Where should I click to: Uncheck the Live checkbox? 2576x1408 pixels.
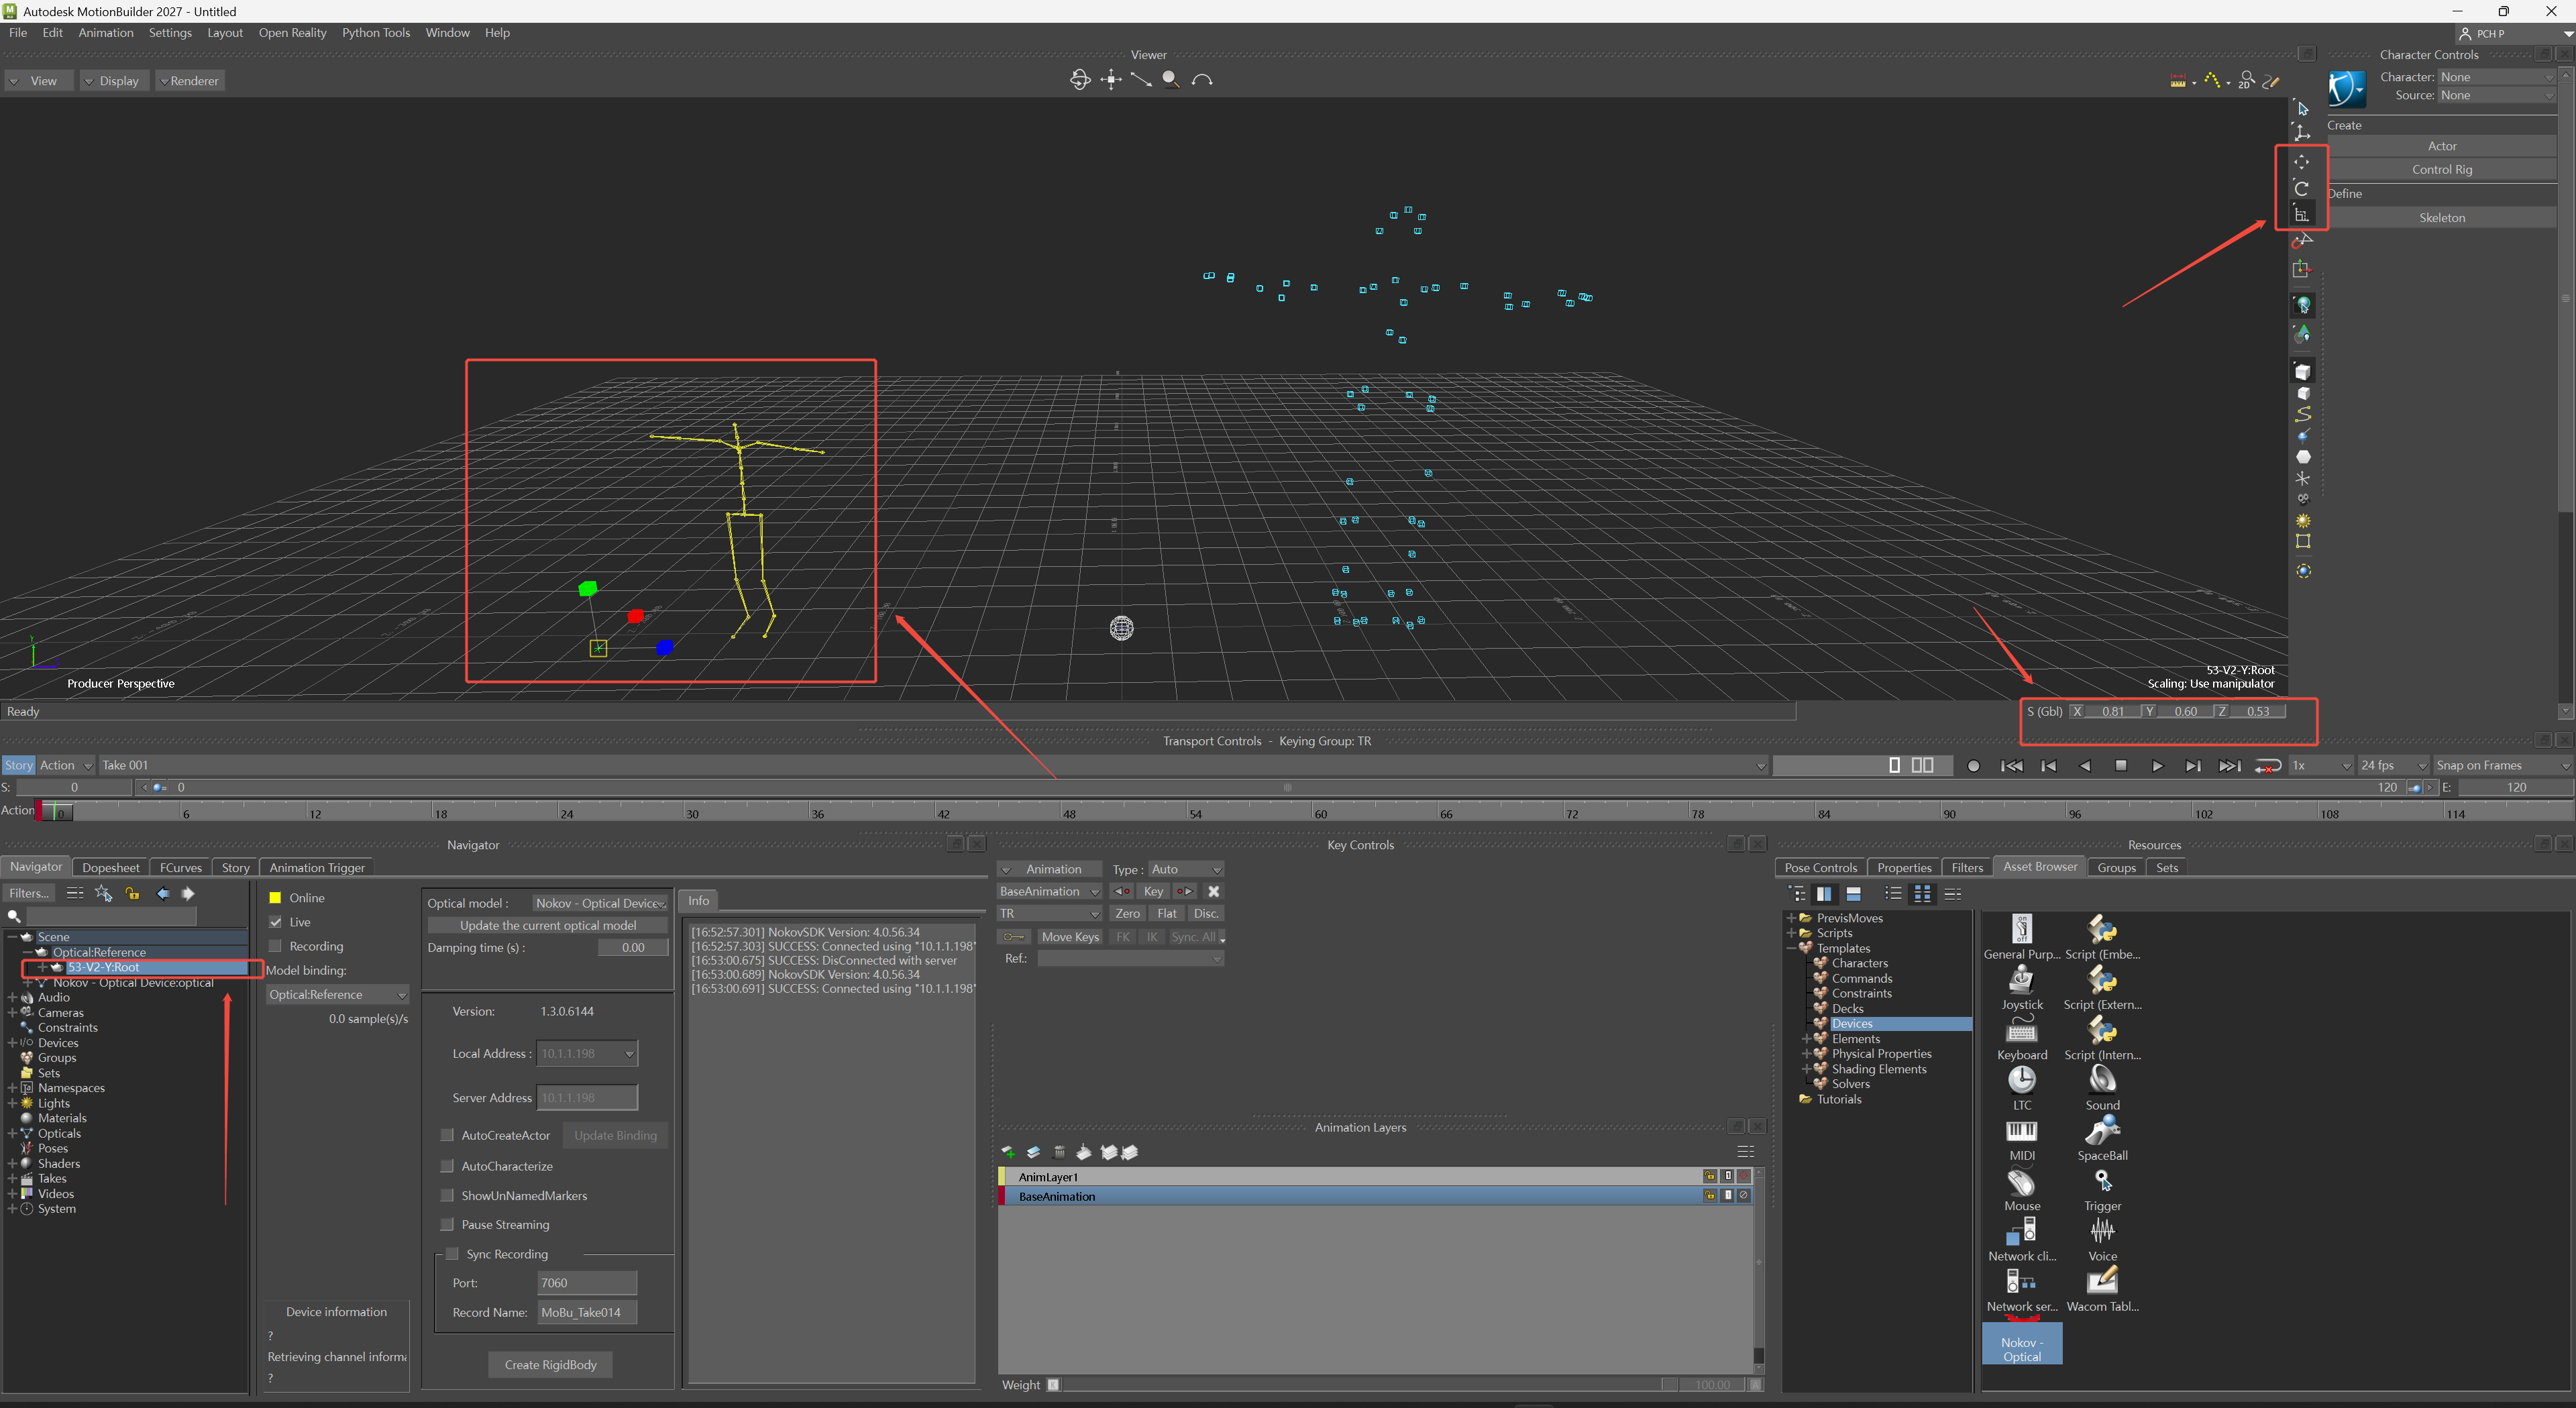pyautogui.click(x=275, y=922)
